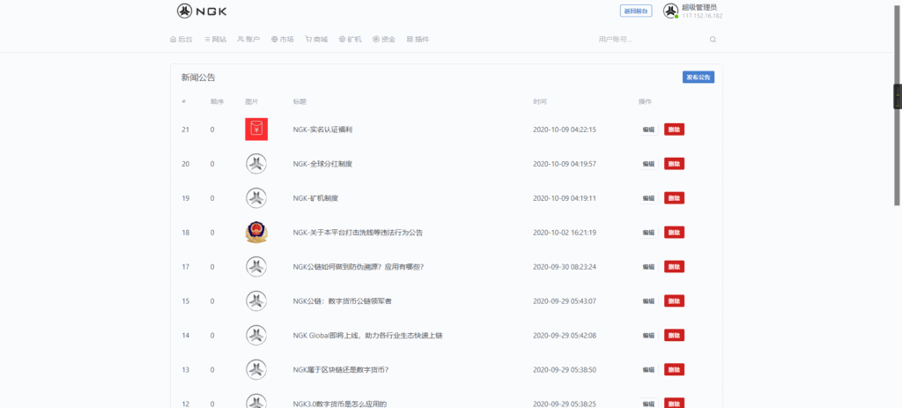This screenshot has width=902, height=408.
Task: Click the dark side widget on right edge
Action: click(x=898, y=96)
